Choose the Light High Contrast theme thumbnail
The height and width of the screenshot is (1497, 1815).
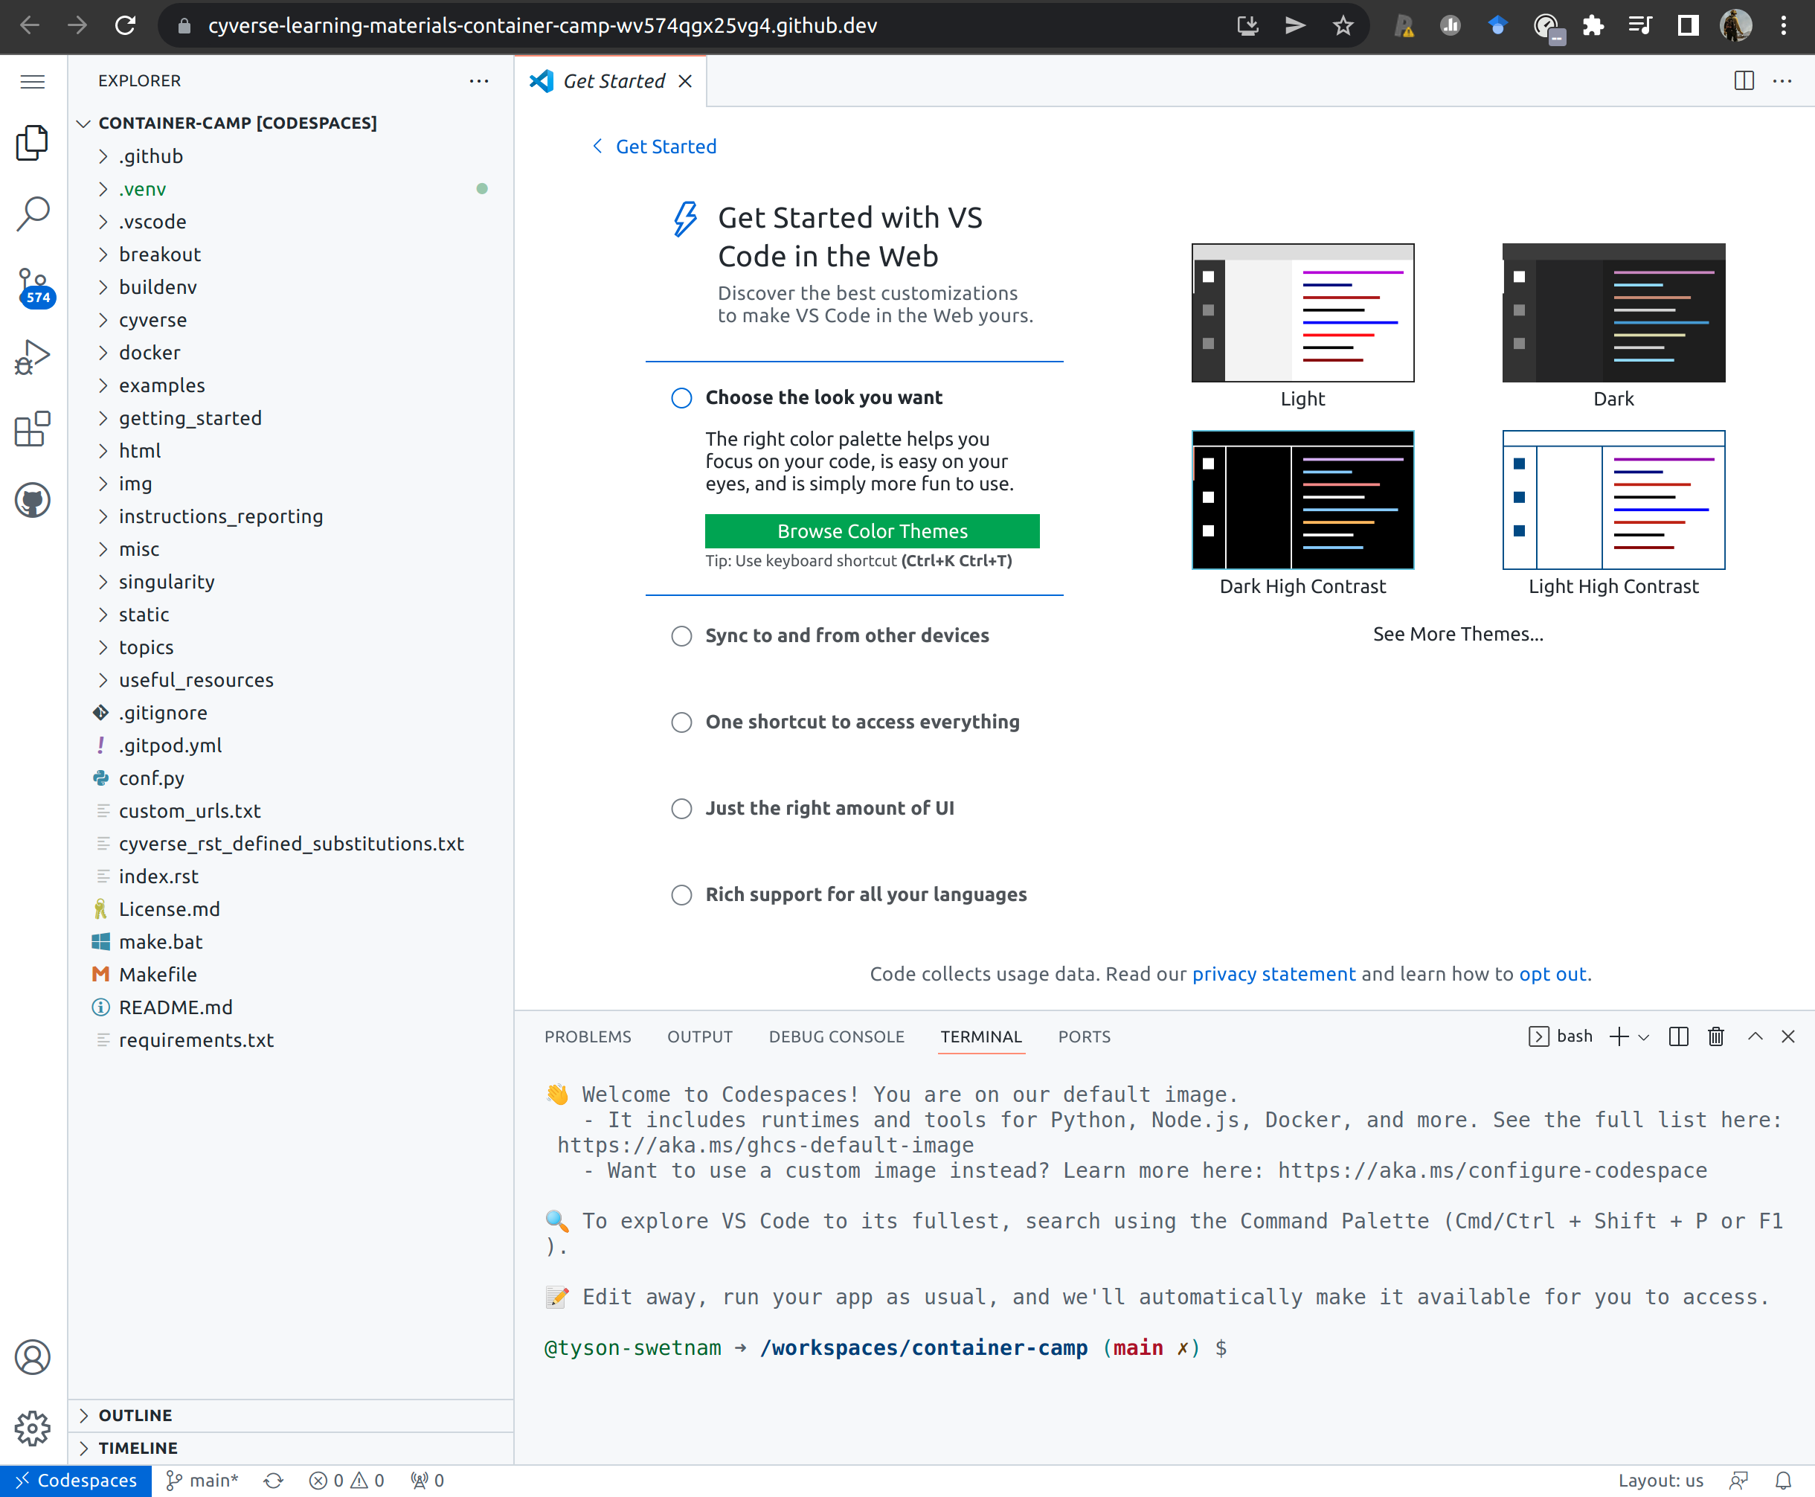1613,500
